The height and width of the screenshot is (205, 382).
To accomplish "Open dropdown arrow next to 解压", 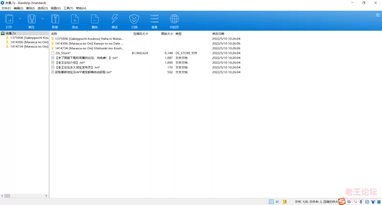I will click(x=42, y=19).
